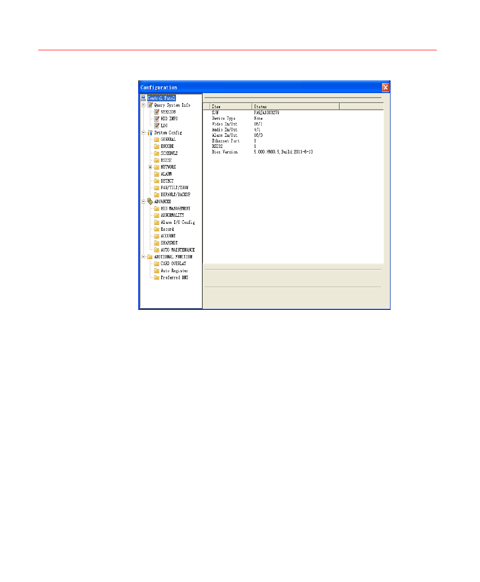Click the SNAPSHOT folder icon
Viewport: 480px width, 582px height.
point(156,243)
